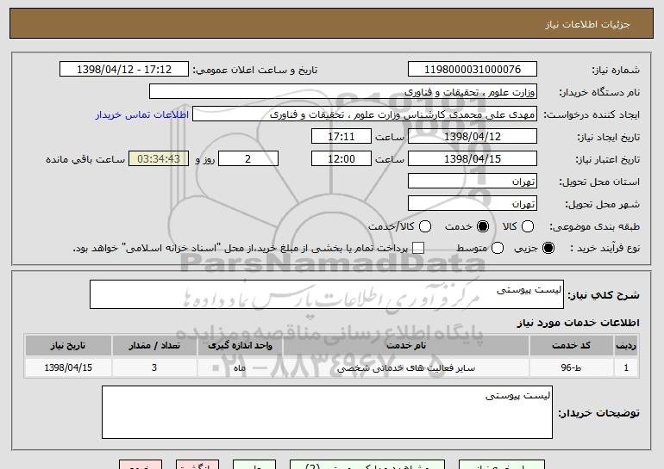Click the نام دستگاه خریدار field
664x469 pixels.
343,92
